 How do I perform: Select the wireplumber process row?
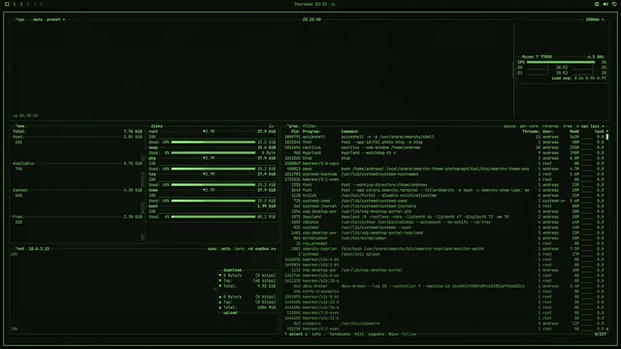pyautogui.click(x=444, y=238)
